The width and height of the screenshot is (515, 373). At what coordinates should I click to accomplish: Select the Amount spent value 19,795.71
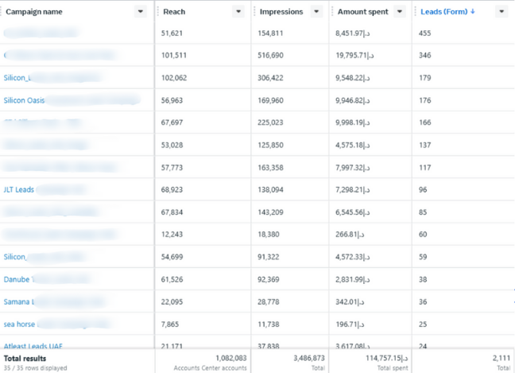tap(354, 55)
